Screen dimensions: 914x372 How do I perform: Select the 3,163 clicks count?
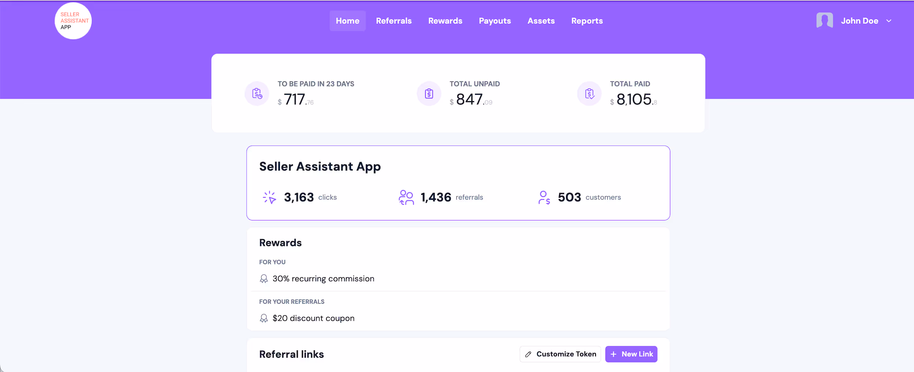coord(299,197)
